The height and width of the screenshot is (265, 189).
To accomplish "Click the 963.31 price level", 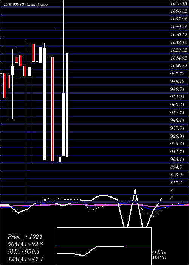I will click(x=178, y=105).
